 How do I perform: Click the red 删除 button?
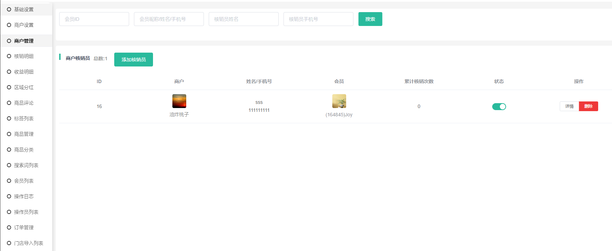588,106
